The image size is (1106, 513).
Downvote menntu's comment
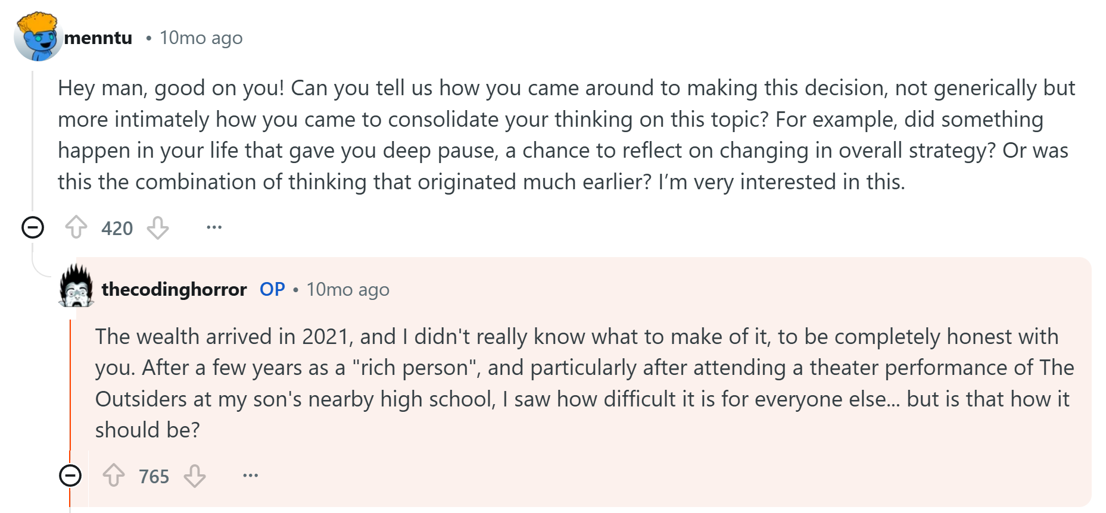click(x=158, y=228)
